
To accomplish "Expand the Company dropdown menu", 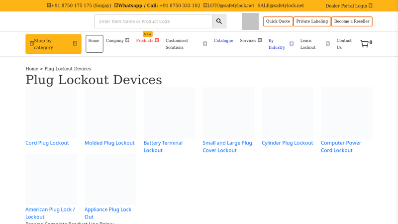I will point(127,40).
